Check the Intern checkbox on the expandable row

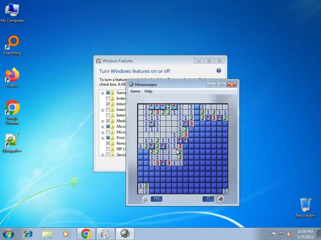tap(108, 110)
